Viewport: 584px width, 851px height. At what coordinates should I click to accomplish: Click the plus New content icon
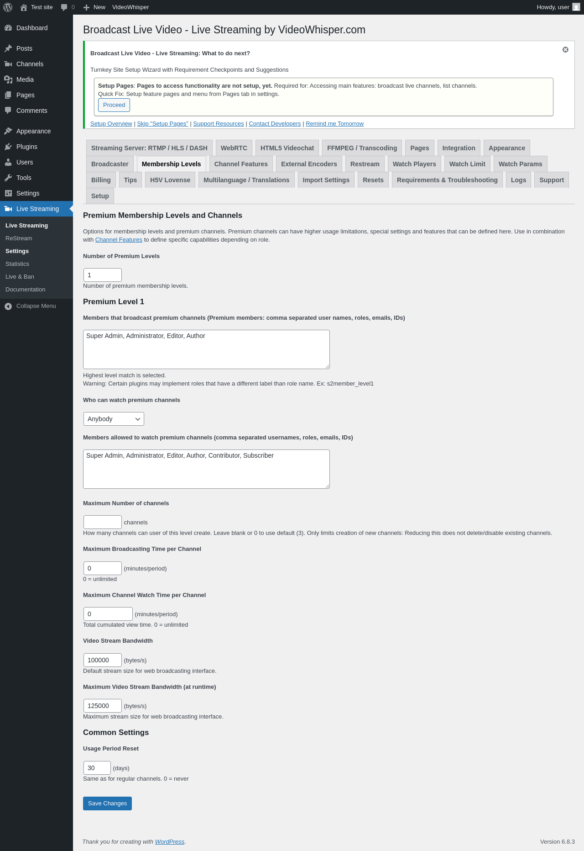(86, 7)
